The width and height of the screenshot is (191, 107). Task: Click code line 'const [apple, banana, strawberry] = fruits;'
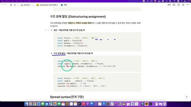[x=81, y=64]
